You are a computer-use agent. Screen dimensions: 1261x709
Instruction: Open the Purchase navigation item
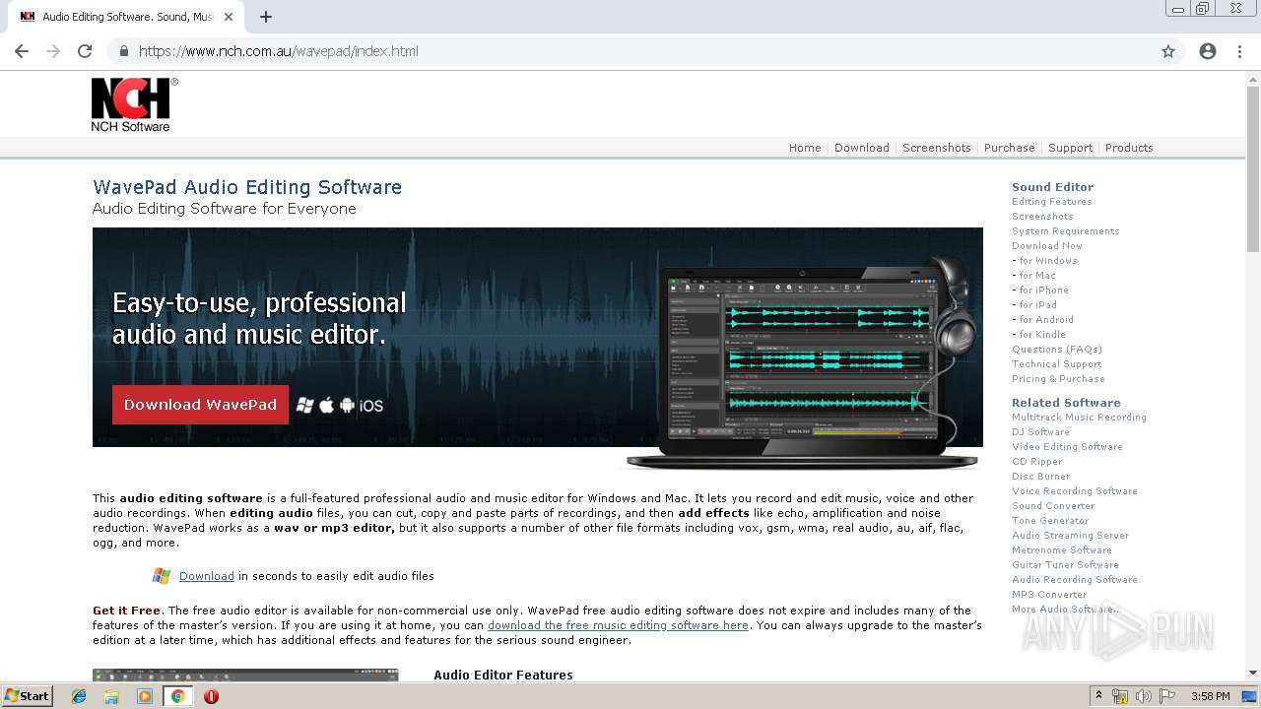[1010, 148]
